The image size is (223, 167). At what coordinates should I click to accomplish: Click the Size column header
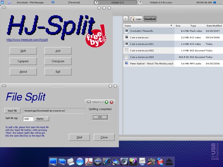182,26
